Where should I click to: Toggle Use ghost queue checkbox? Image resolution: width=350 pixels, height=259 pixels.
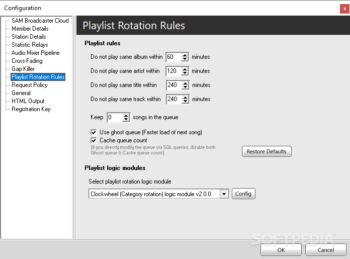tap(94, 132)
